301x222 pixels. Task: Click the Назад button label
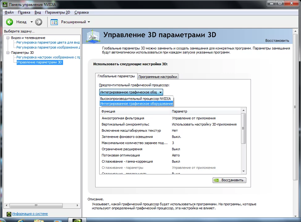click(x=21, y=22)
